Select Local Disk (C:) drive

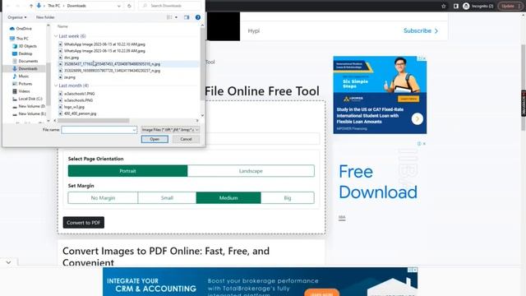[x=27, y=99]
